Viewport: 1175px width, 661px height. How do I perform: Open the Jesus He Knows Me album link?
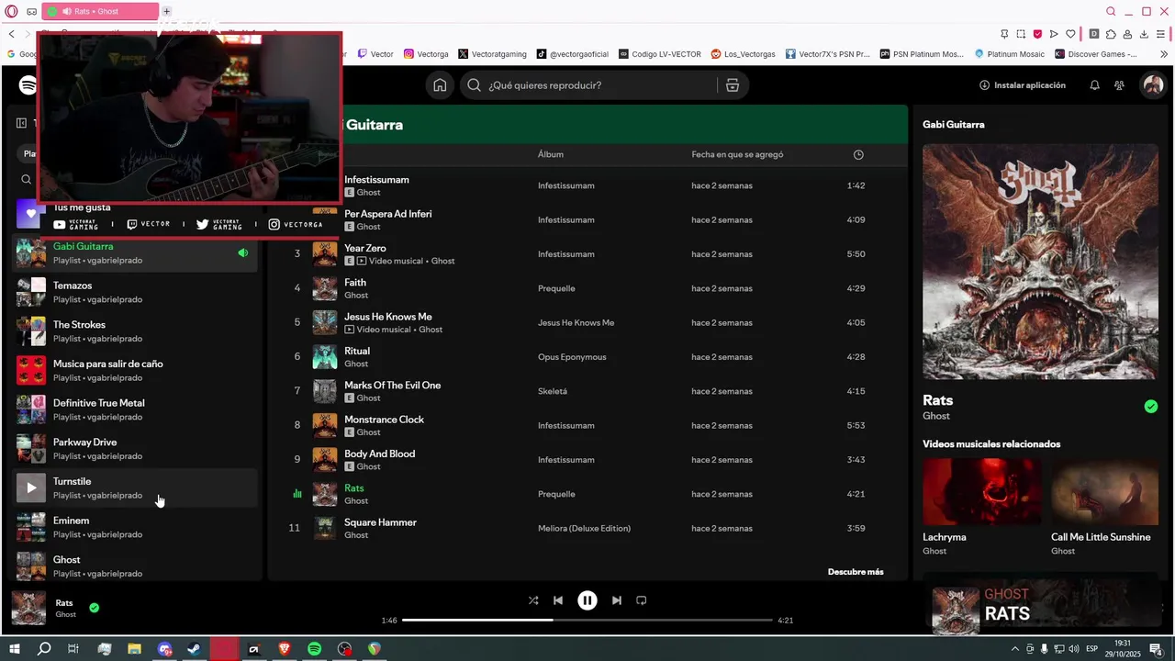pos(576,323)
